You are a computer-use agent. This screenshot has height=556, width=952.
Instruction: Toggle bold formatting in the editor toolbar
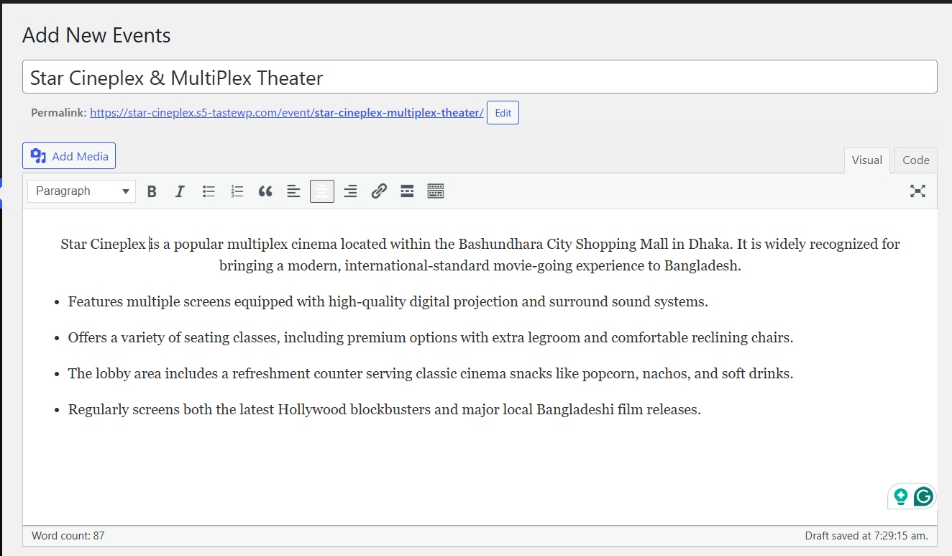pyautogui.click(x=152, y=191)
